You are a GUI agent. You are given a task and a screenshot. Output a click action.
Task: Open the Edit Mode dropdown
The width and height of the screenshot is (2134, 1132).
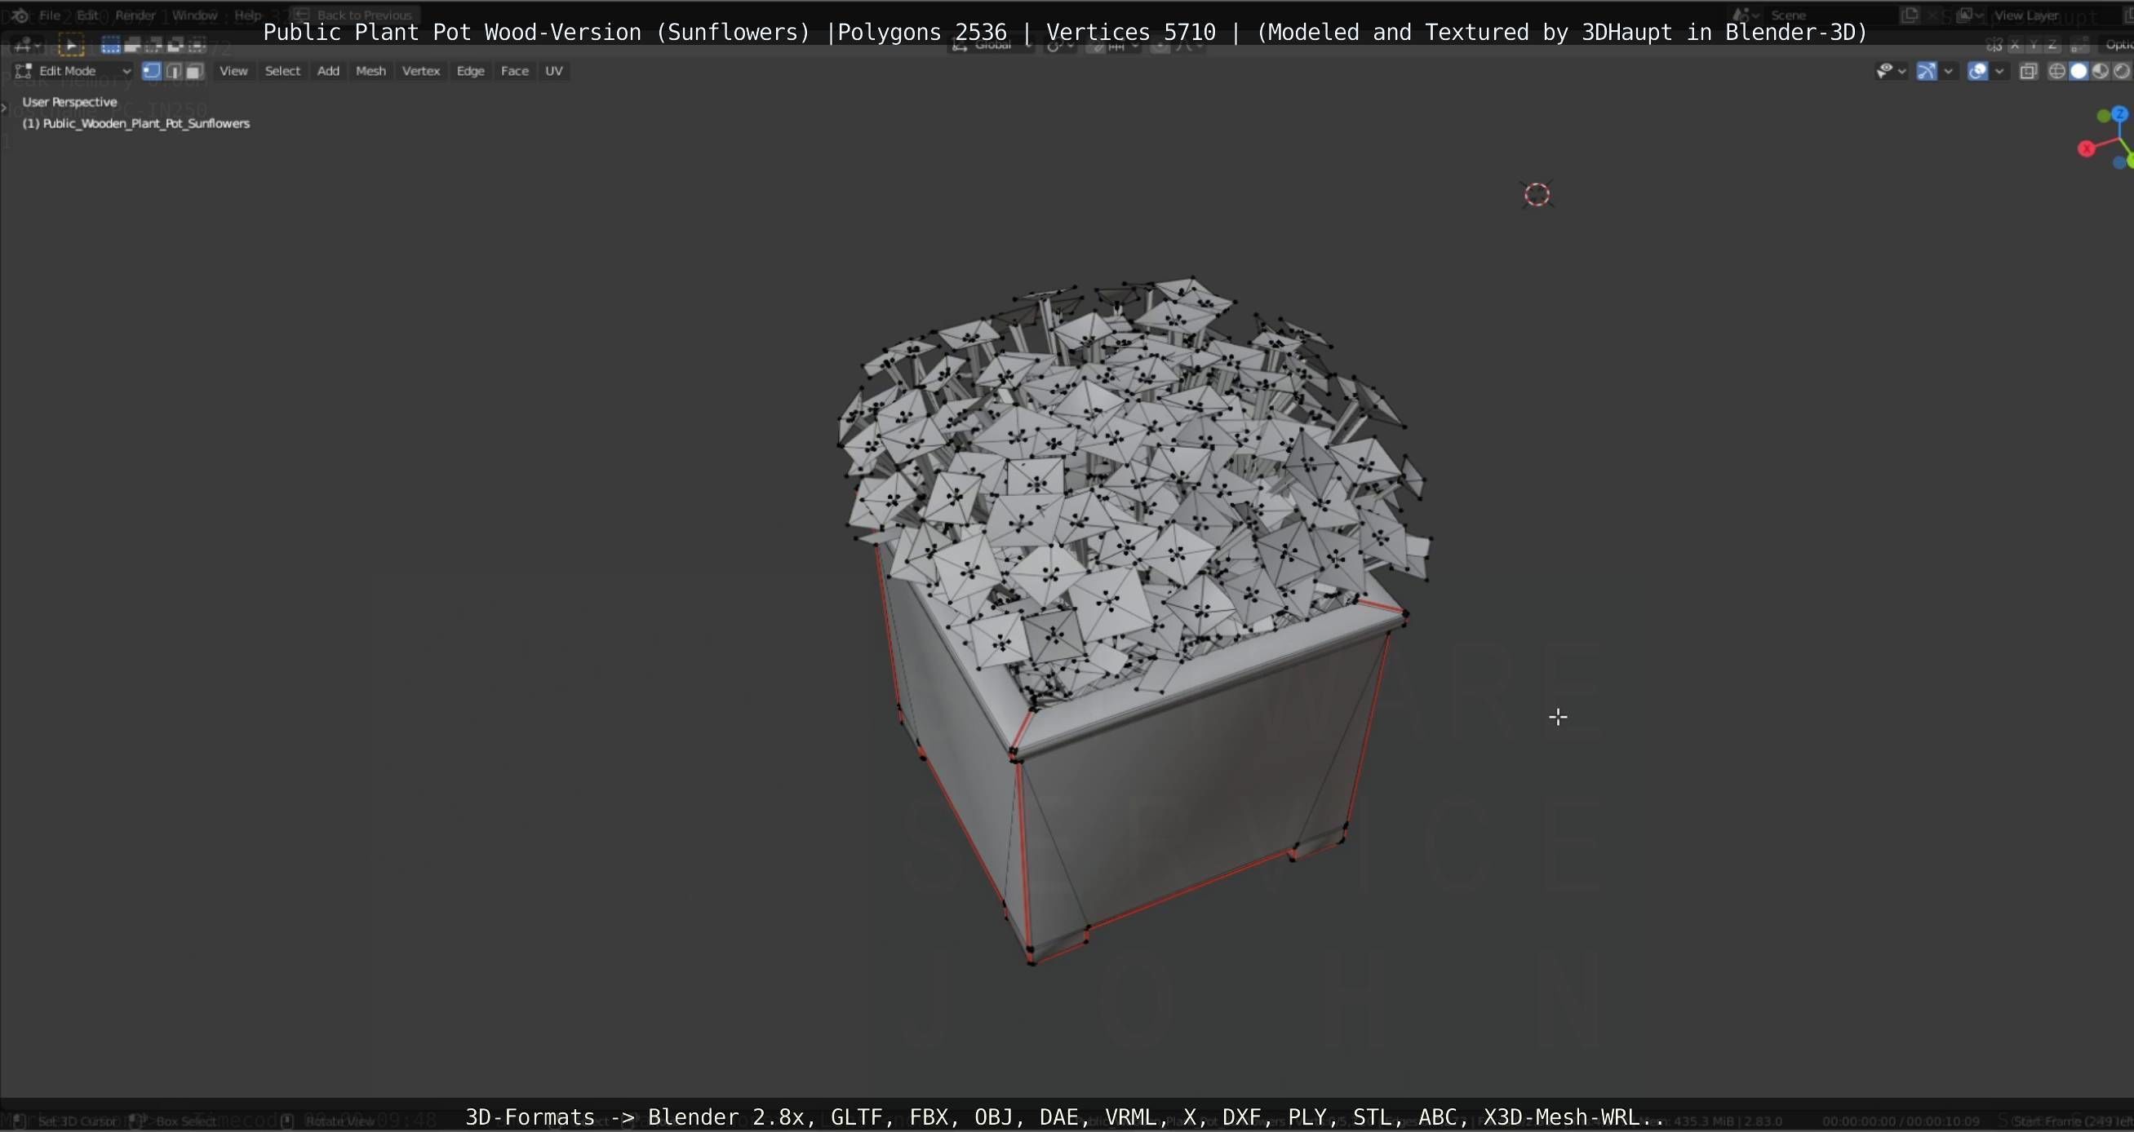point(73,71)
